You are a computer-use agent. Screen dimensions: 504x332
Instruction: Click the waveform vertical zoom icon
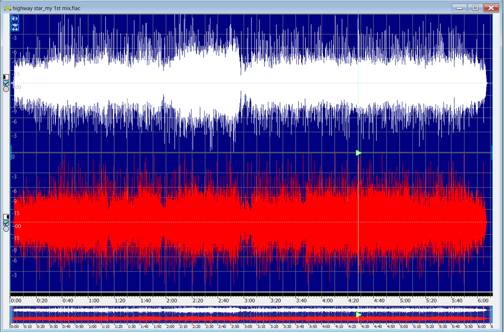point(15,27)
